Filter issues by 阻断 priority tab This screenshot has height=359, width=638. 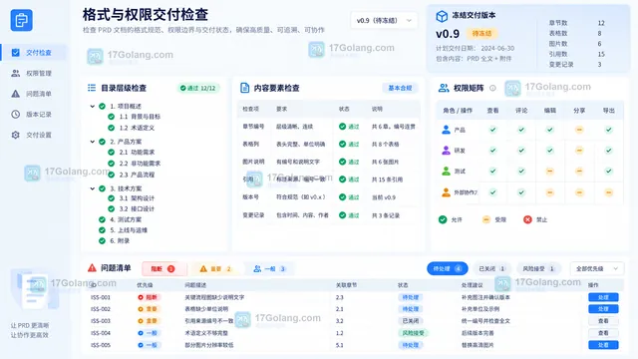pos(163,268)
